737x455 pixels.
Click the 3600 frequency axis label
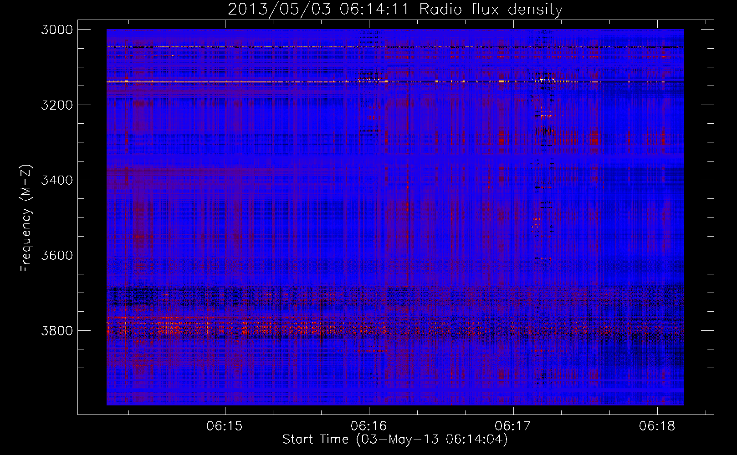(57, 255)
